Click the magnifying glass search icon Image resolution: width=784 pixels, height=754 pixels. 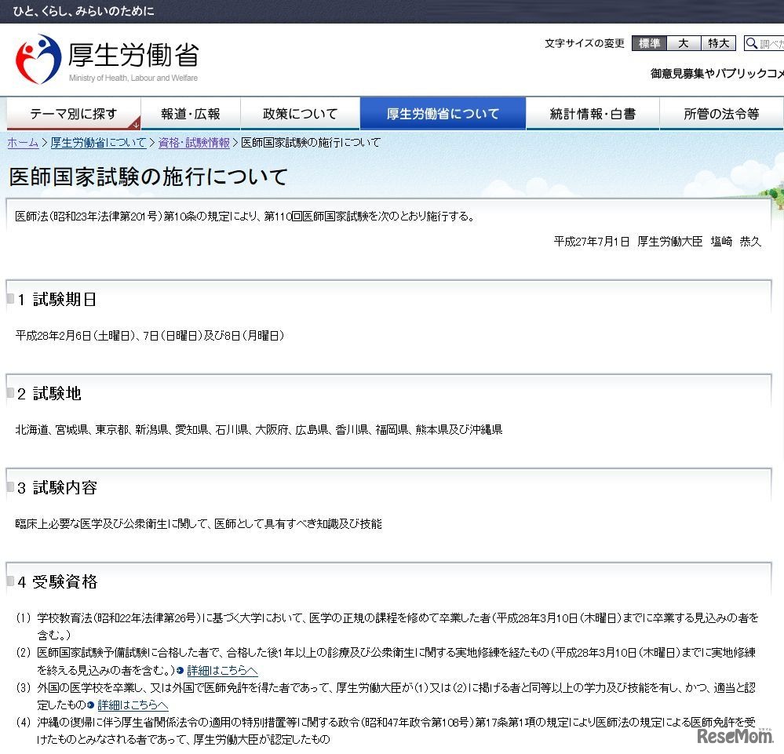[752, 43]
